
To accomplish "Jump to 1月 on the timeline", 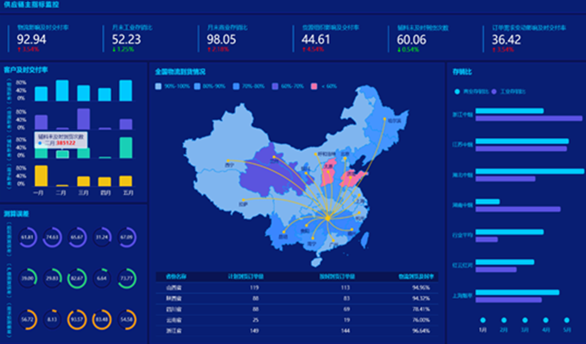I will coord(483,320).
